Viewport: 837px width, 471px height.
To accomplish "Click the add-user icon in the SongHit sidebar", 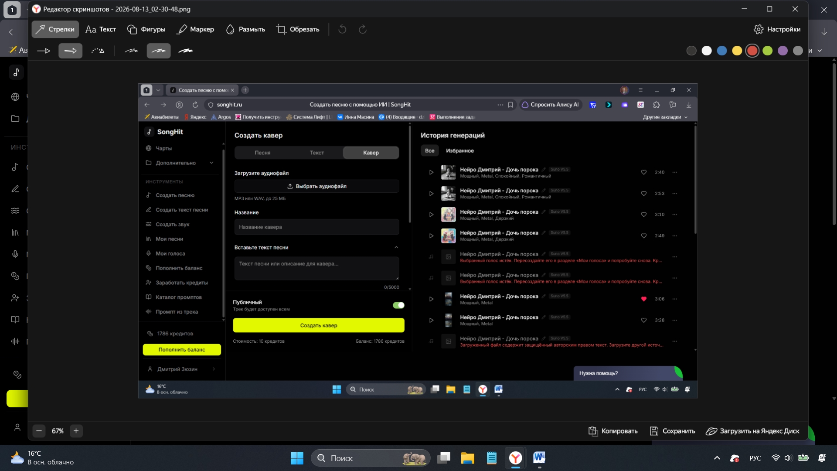I will pos(15,298).
